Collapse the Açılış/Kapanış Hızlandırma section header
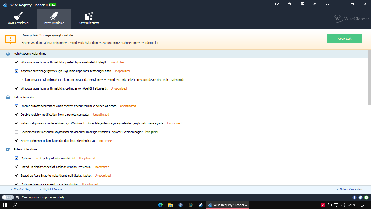This screenshot has width=371, height=209. point(184,54)
